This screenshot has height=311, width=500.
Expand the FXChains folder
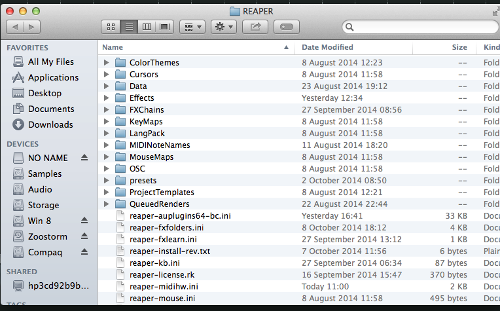point(107,110)
